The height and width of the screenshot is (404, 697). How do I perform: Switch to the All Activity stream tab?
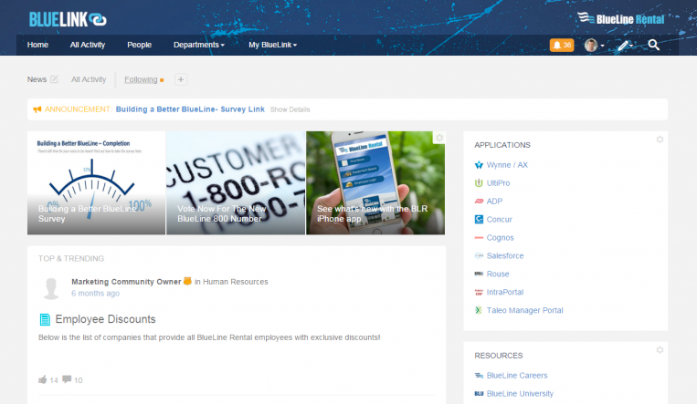coord(89,79)
